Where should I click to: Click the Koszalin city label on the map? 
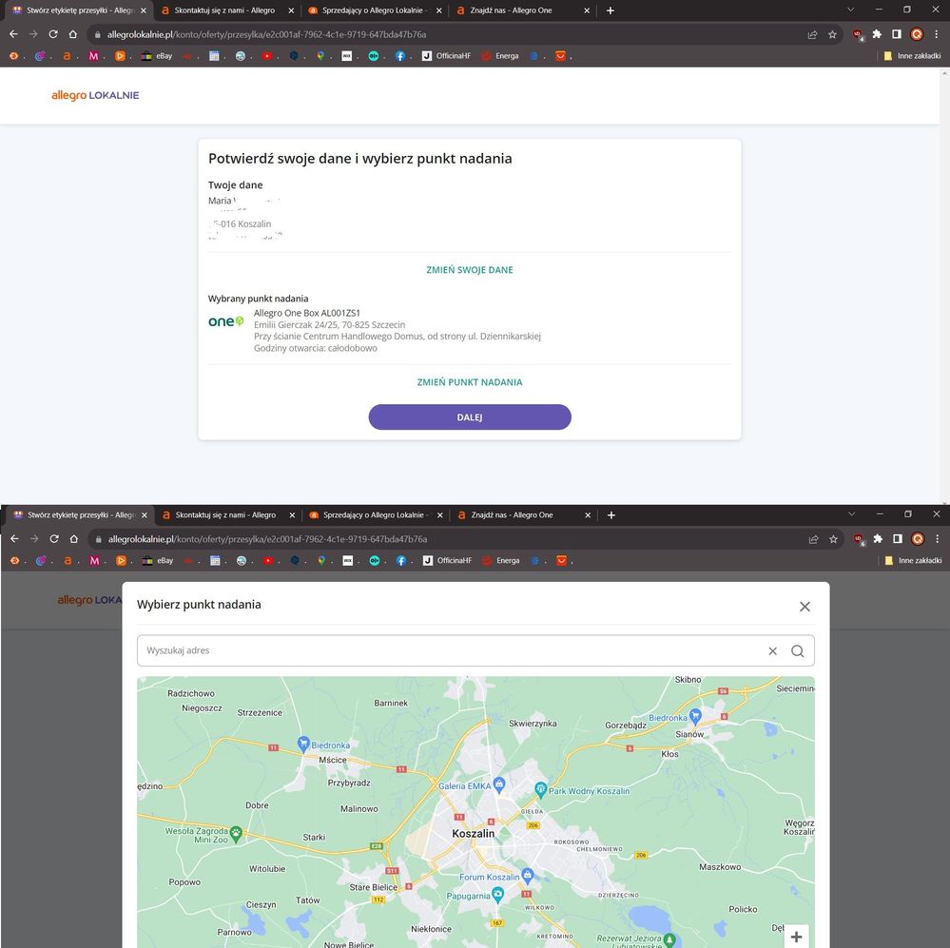pyautogui.click(x=474, y=834)
